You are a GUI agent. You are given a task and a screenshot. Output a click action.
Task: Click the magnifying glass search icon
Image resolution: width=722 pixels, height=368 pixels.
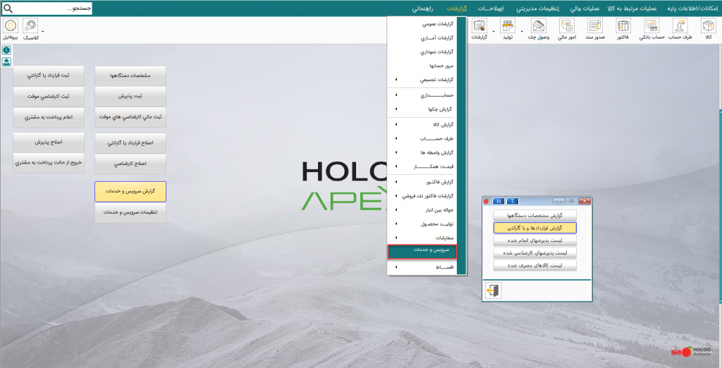point(8,8)
